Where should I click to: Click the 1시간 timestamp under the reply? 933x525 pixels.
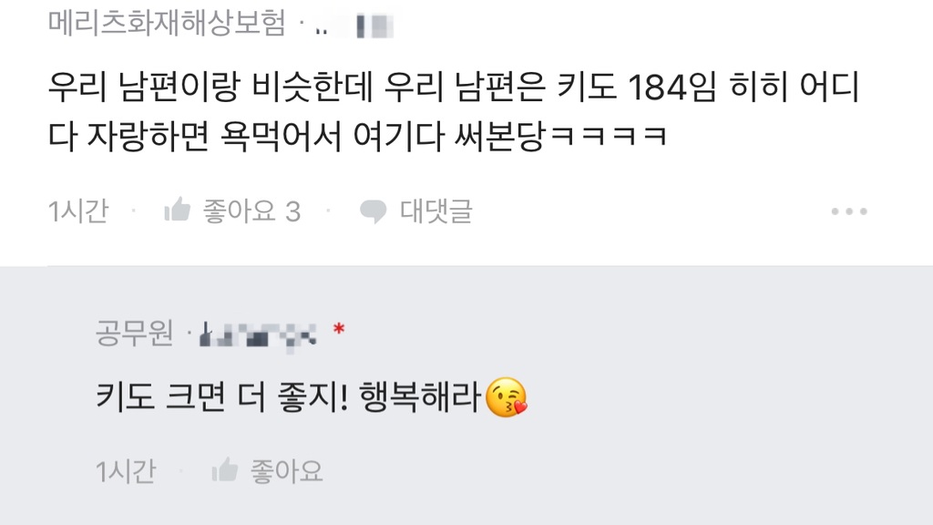click(126, 471)
